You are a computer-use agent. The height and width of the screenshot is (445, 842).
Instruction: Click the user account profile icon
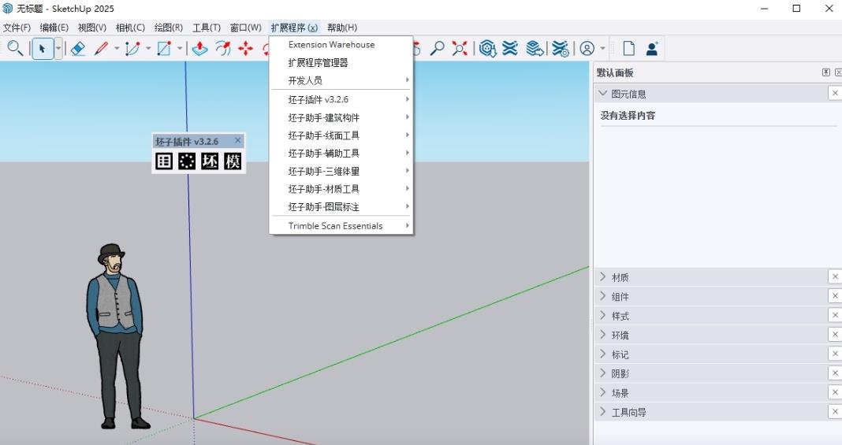coord(587,48)
